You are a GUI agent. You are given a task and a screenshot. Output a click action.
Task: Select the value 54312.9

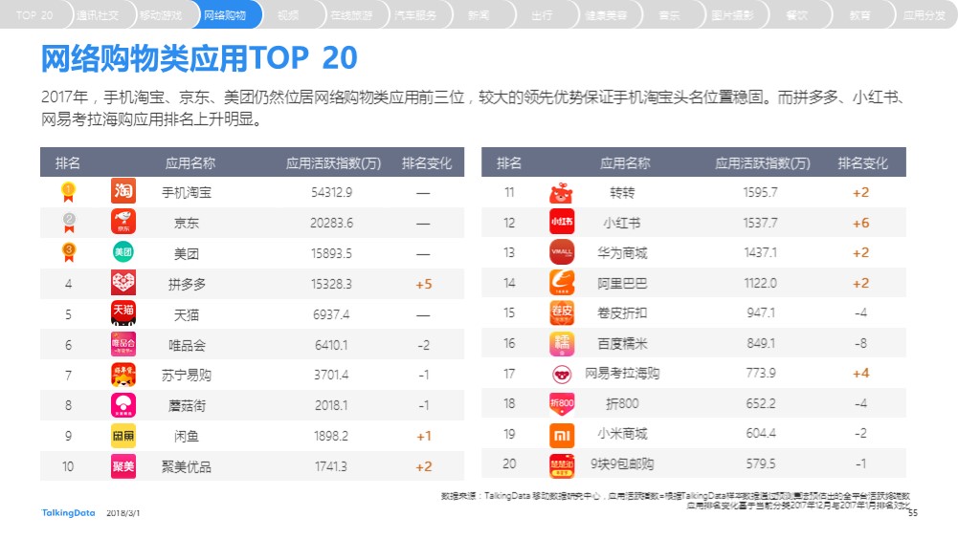tap(332, 192)
